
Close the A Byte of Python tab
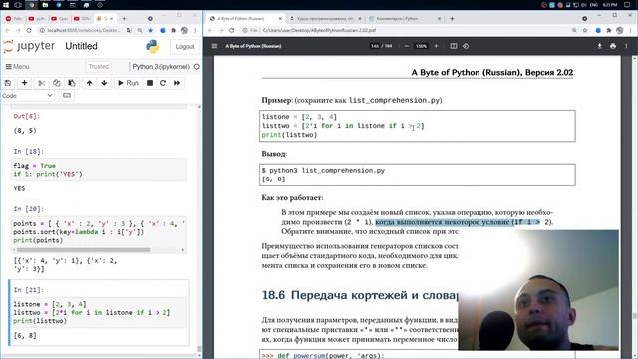[280, 19]
